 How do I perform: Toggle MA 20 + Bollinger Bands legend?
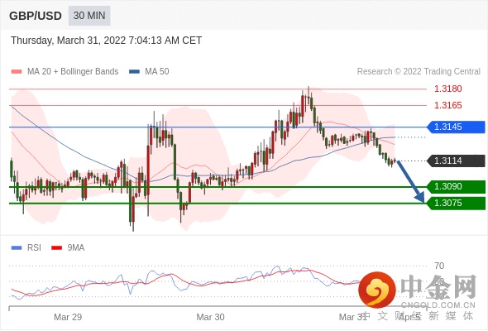click(65, 72)
